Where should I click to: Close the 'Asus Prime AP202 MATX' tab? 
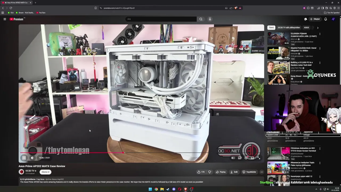pyautogui.click(x=30, y=3)
